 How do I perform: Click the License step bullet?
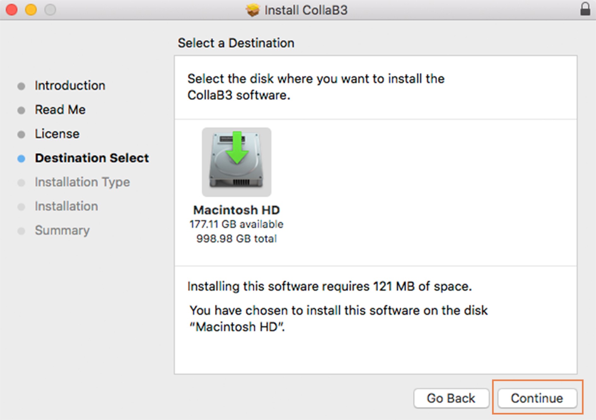click(x=21, y=134)
